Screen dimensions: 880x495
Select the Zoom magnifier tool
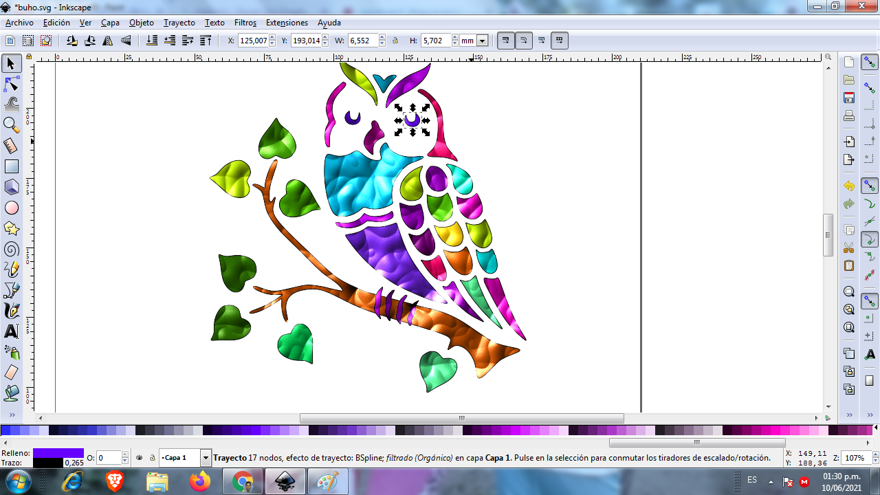[11, 125]
